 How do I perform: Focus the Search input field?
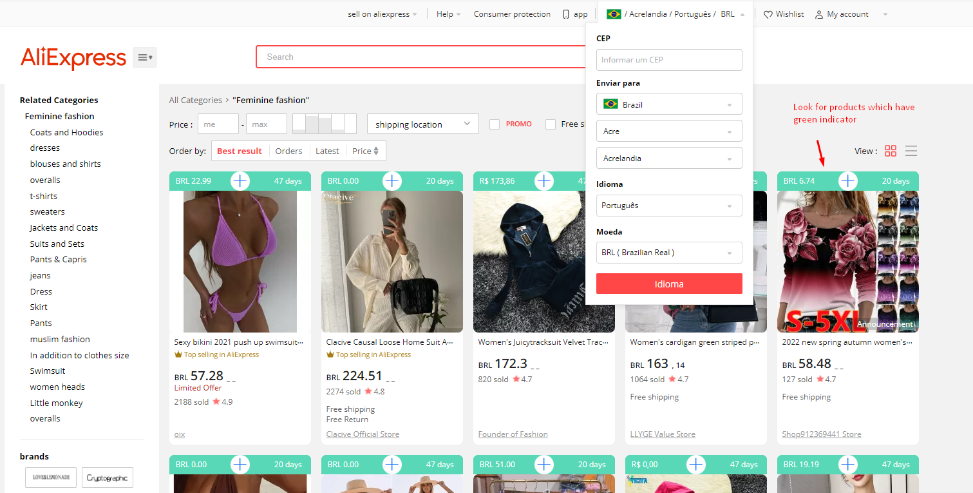[x=420, y=57]
